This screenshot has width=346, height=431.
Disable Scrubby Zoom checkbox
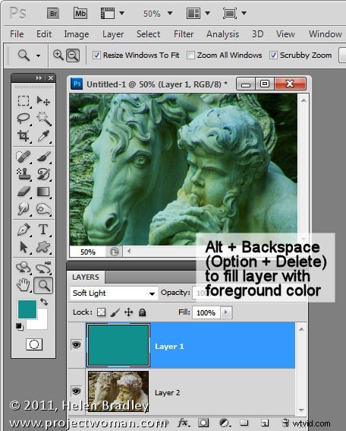[x=273, y=55]
